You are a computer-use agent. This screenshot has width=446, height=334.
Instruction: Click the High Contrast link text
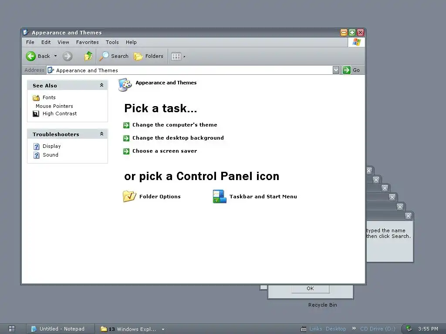60,114
